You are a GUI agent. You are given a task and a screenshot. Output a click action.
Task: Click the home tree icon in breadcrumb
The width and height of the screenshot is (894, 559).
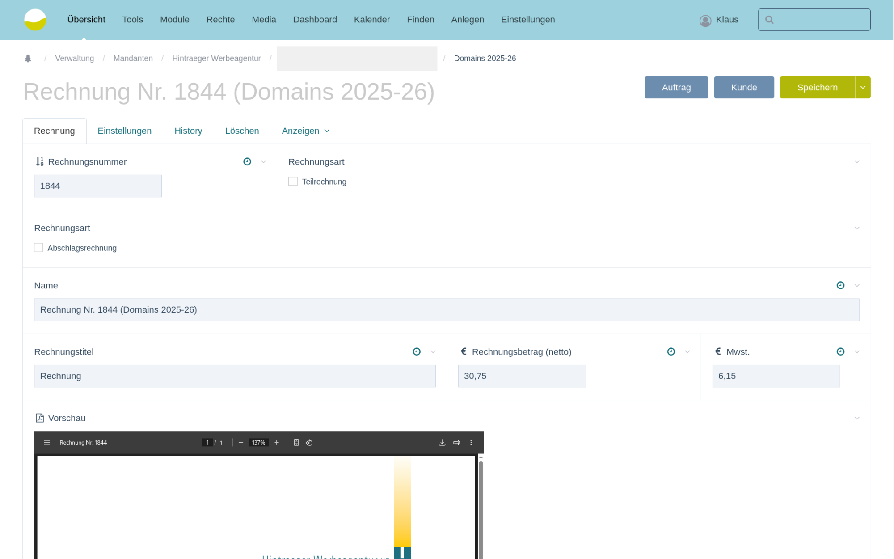click(28, 59)
